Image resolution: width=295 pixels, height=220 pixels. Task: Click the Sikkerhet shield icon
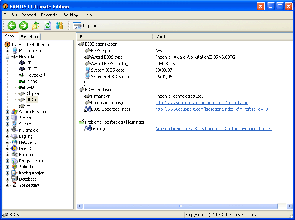15,167
